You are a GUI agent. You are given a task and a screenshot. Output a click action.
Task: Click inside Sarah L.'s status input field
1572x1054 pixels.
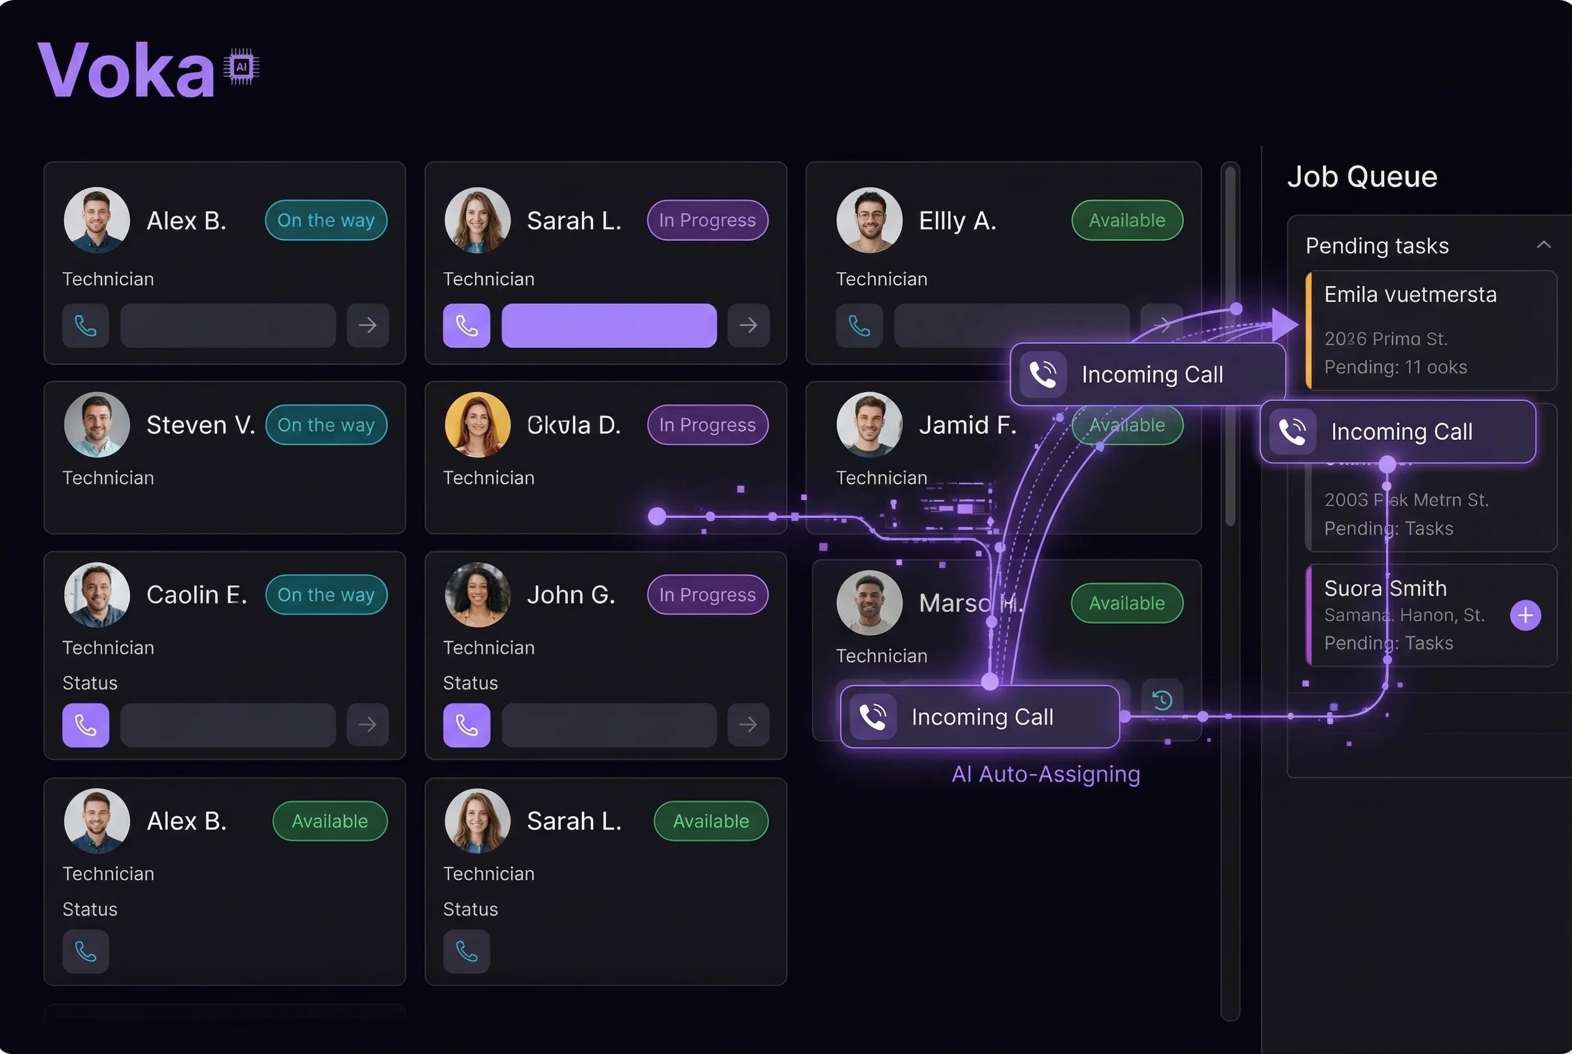pos(609,326)
